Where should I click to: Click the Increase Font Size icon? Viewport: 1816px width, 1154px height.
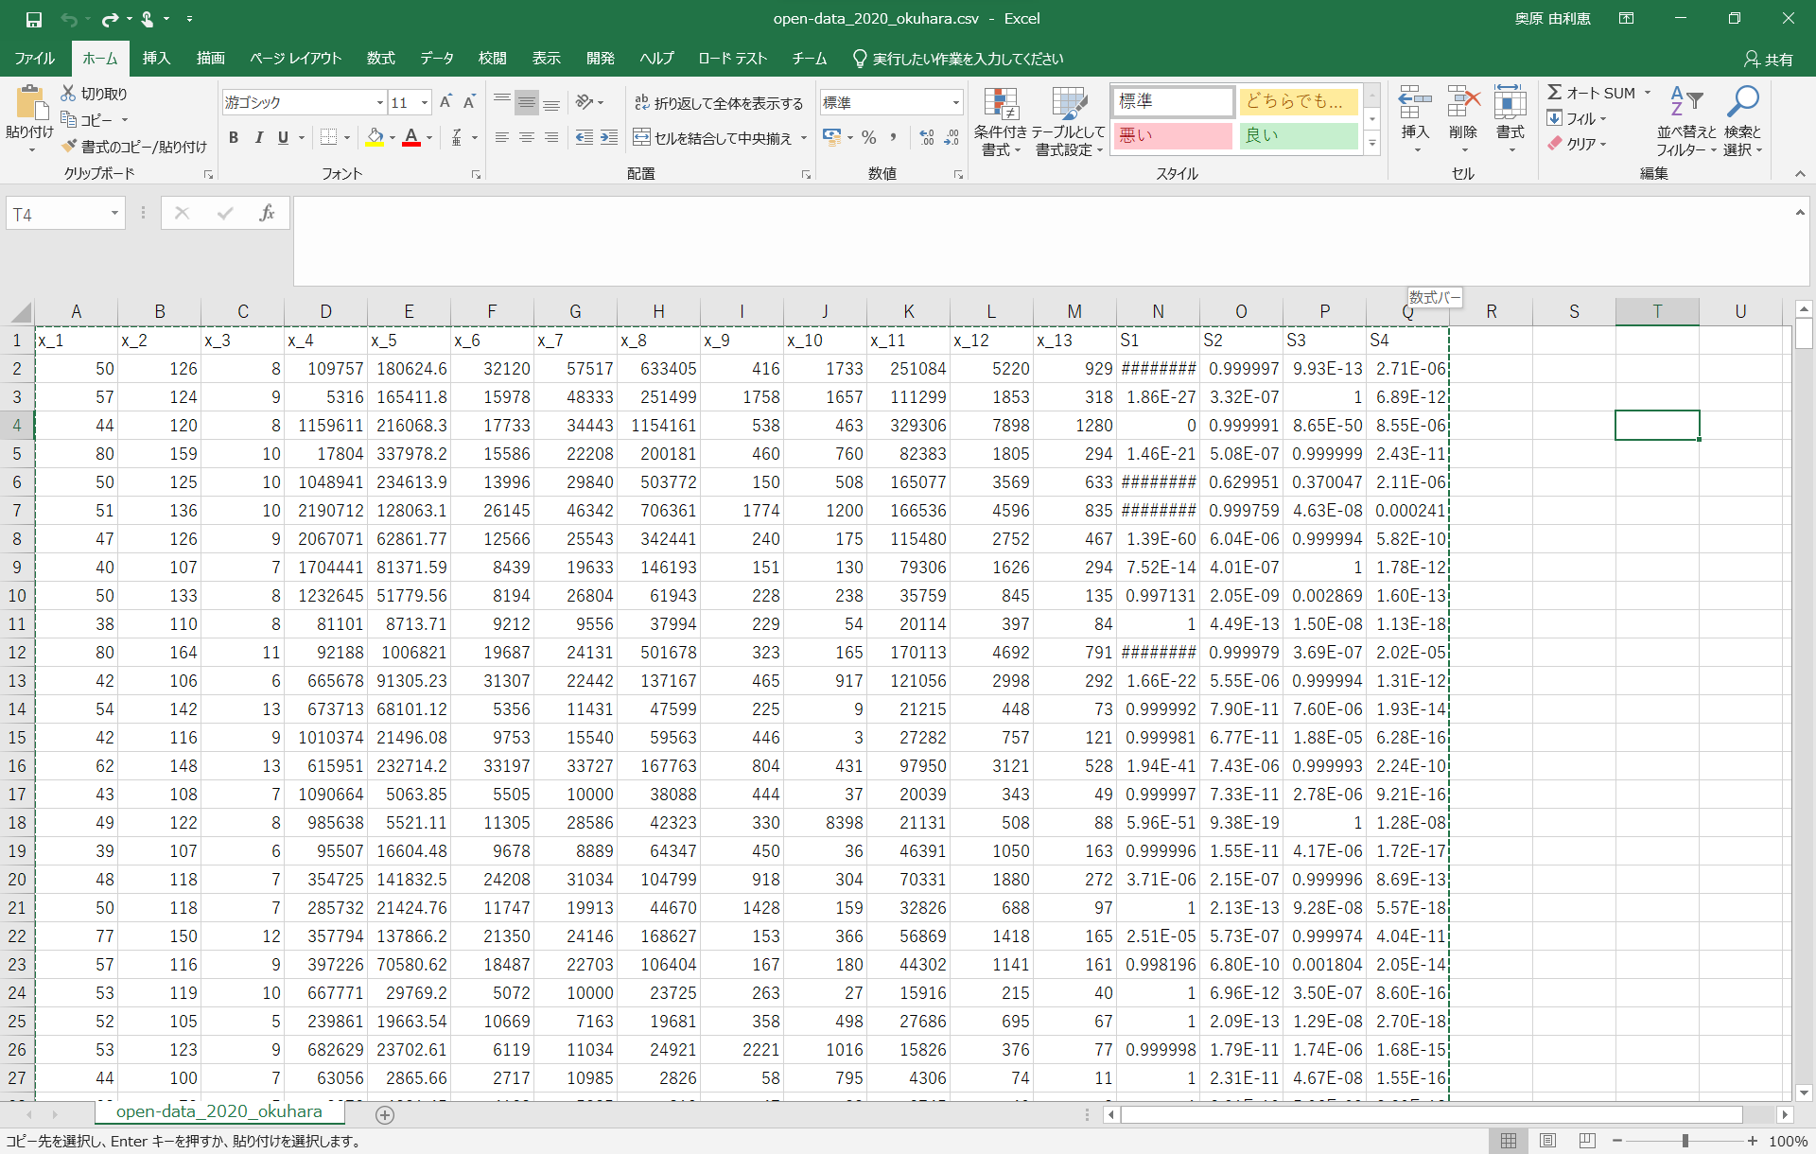(445, 102)
